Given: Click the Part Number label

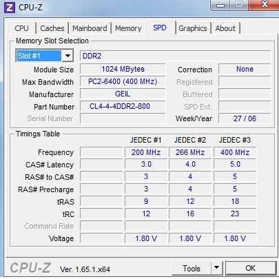Looking at the screenshot, I should 54,107.
